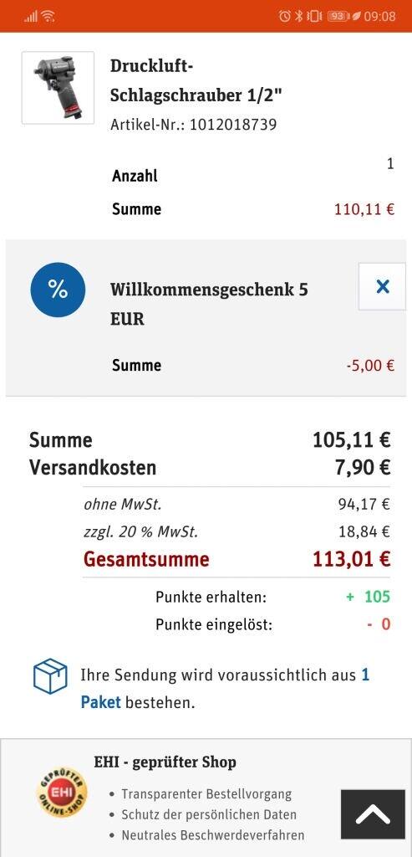Tap the battery indicator in status bar
The width and height of the screenshot is (412, 857).
(x=338, y=17)
